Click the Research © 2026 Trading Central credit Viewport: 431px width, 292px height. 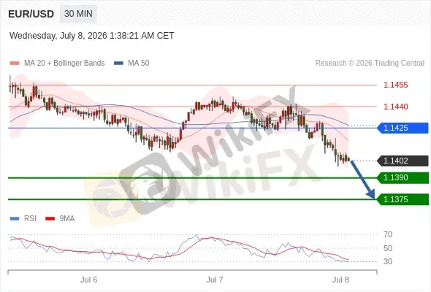point(370,64)
